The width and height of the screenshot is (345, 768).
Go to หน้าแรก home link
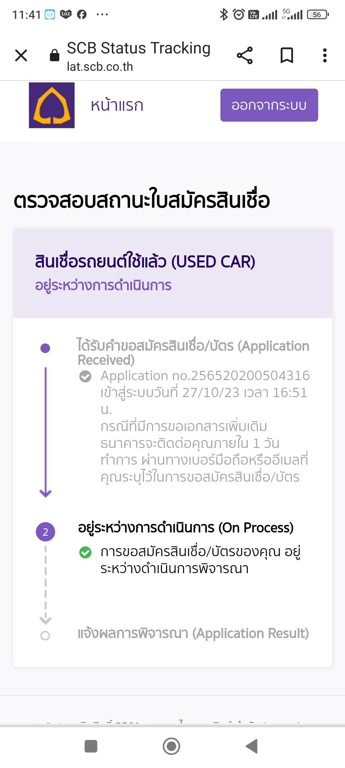pos(117,105)
